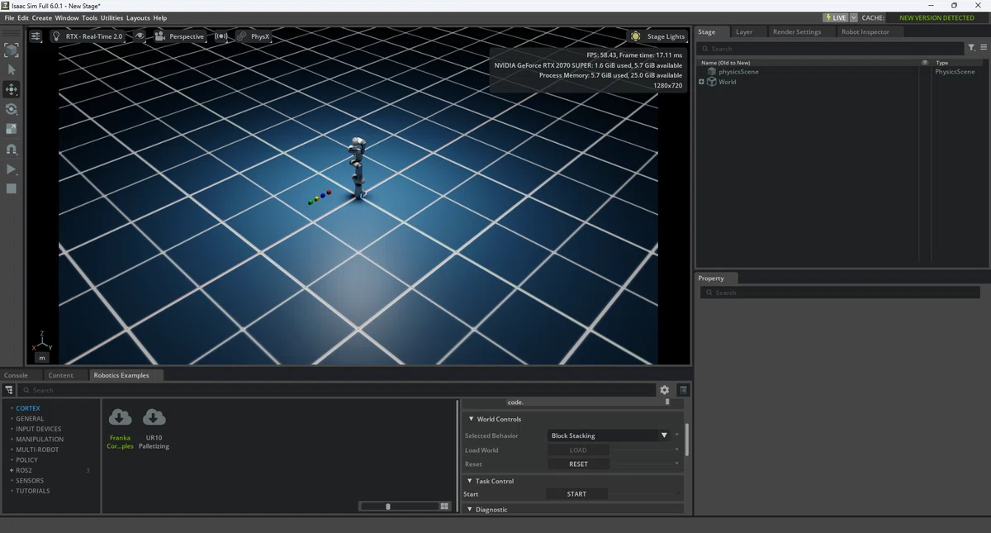Screen dimensions: 991x533
Task: Select the World prim row
Action: point(727,82)
